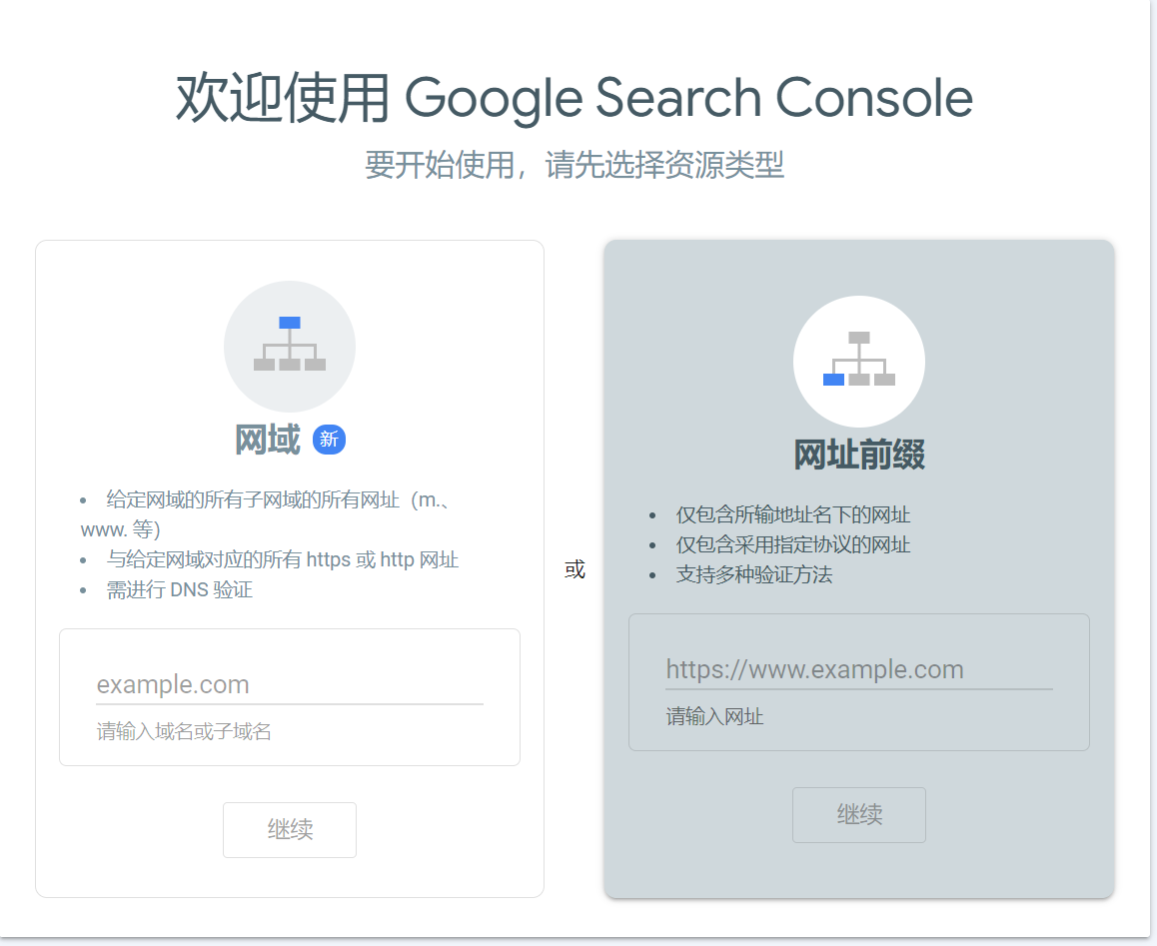Click 继续 button under the 网址前缀 card
Image resolution: width=1157 pixels, height=946 pixels.
[859, 815]
